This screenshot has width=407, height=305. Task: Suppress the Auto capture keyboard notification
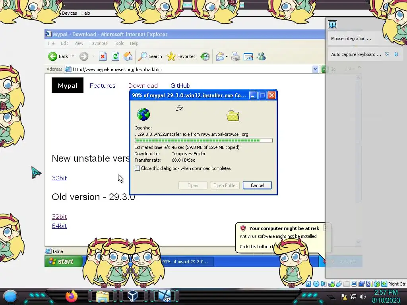(x=387, y=54)
